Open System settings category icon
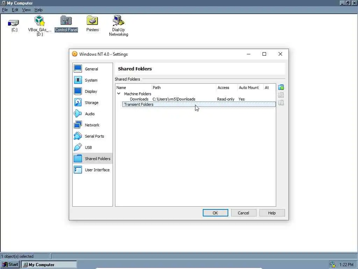 click(x=78, y=80)
